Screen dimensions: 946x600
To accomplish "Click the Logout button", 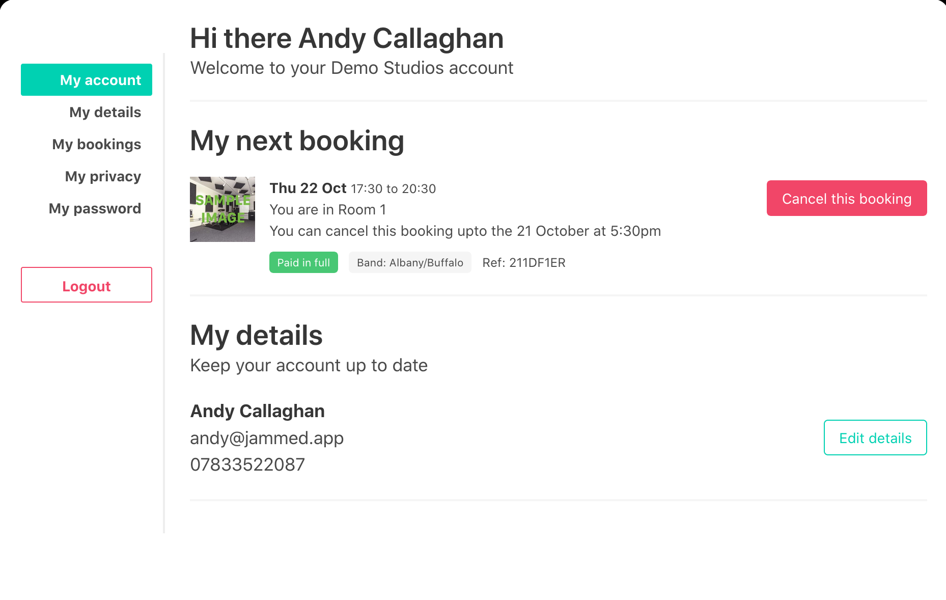I will [87, 285].
